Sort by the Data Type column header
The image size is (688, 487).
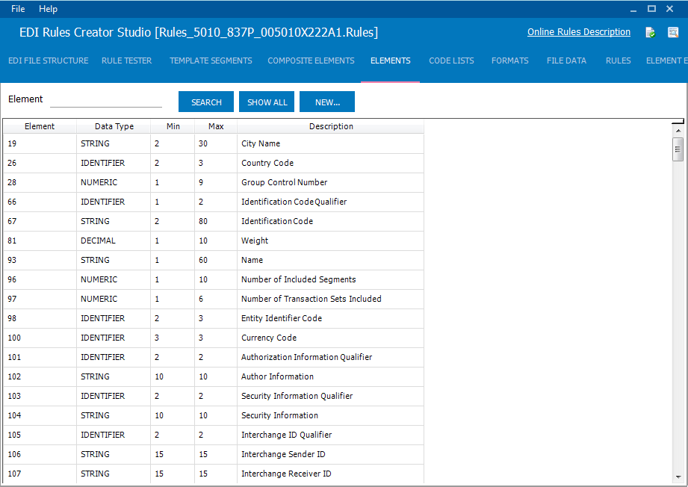click(114, 126)
